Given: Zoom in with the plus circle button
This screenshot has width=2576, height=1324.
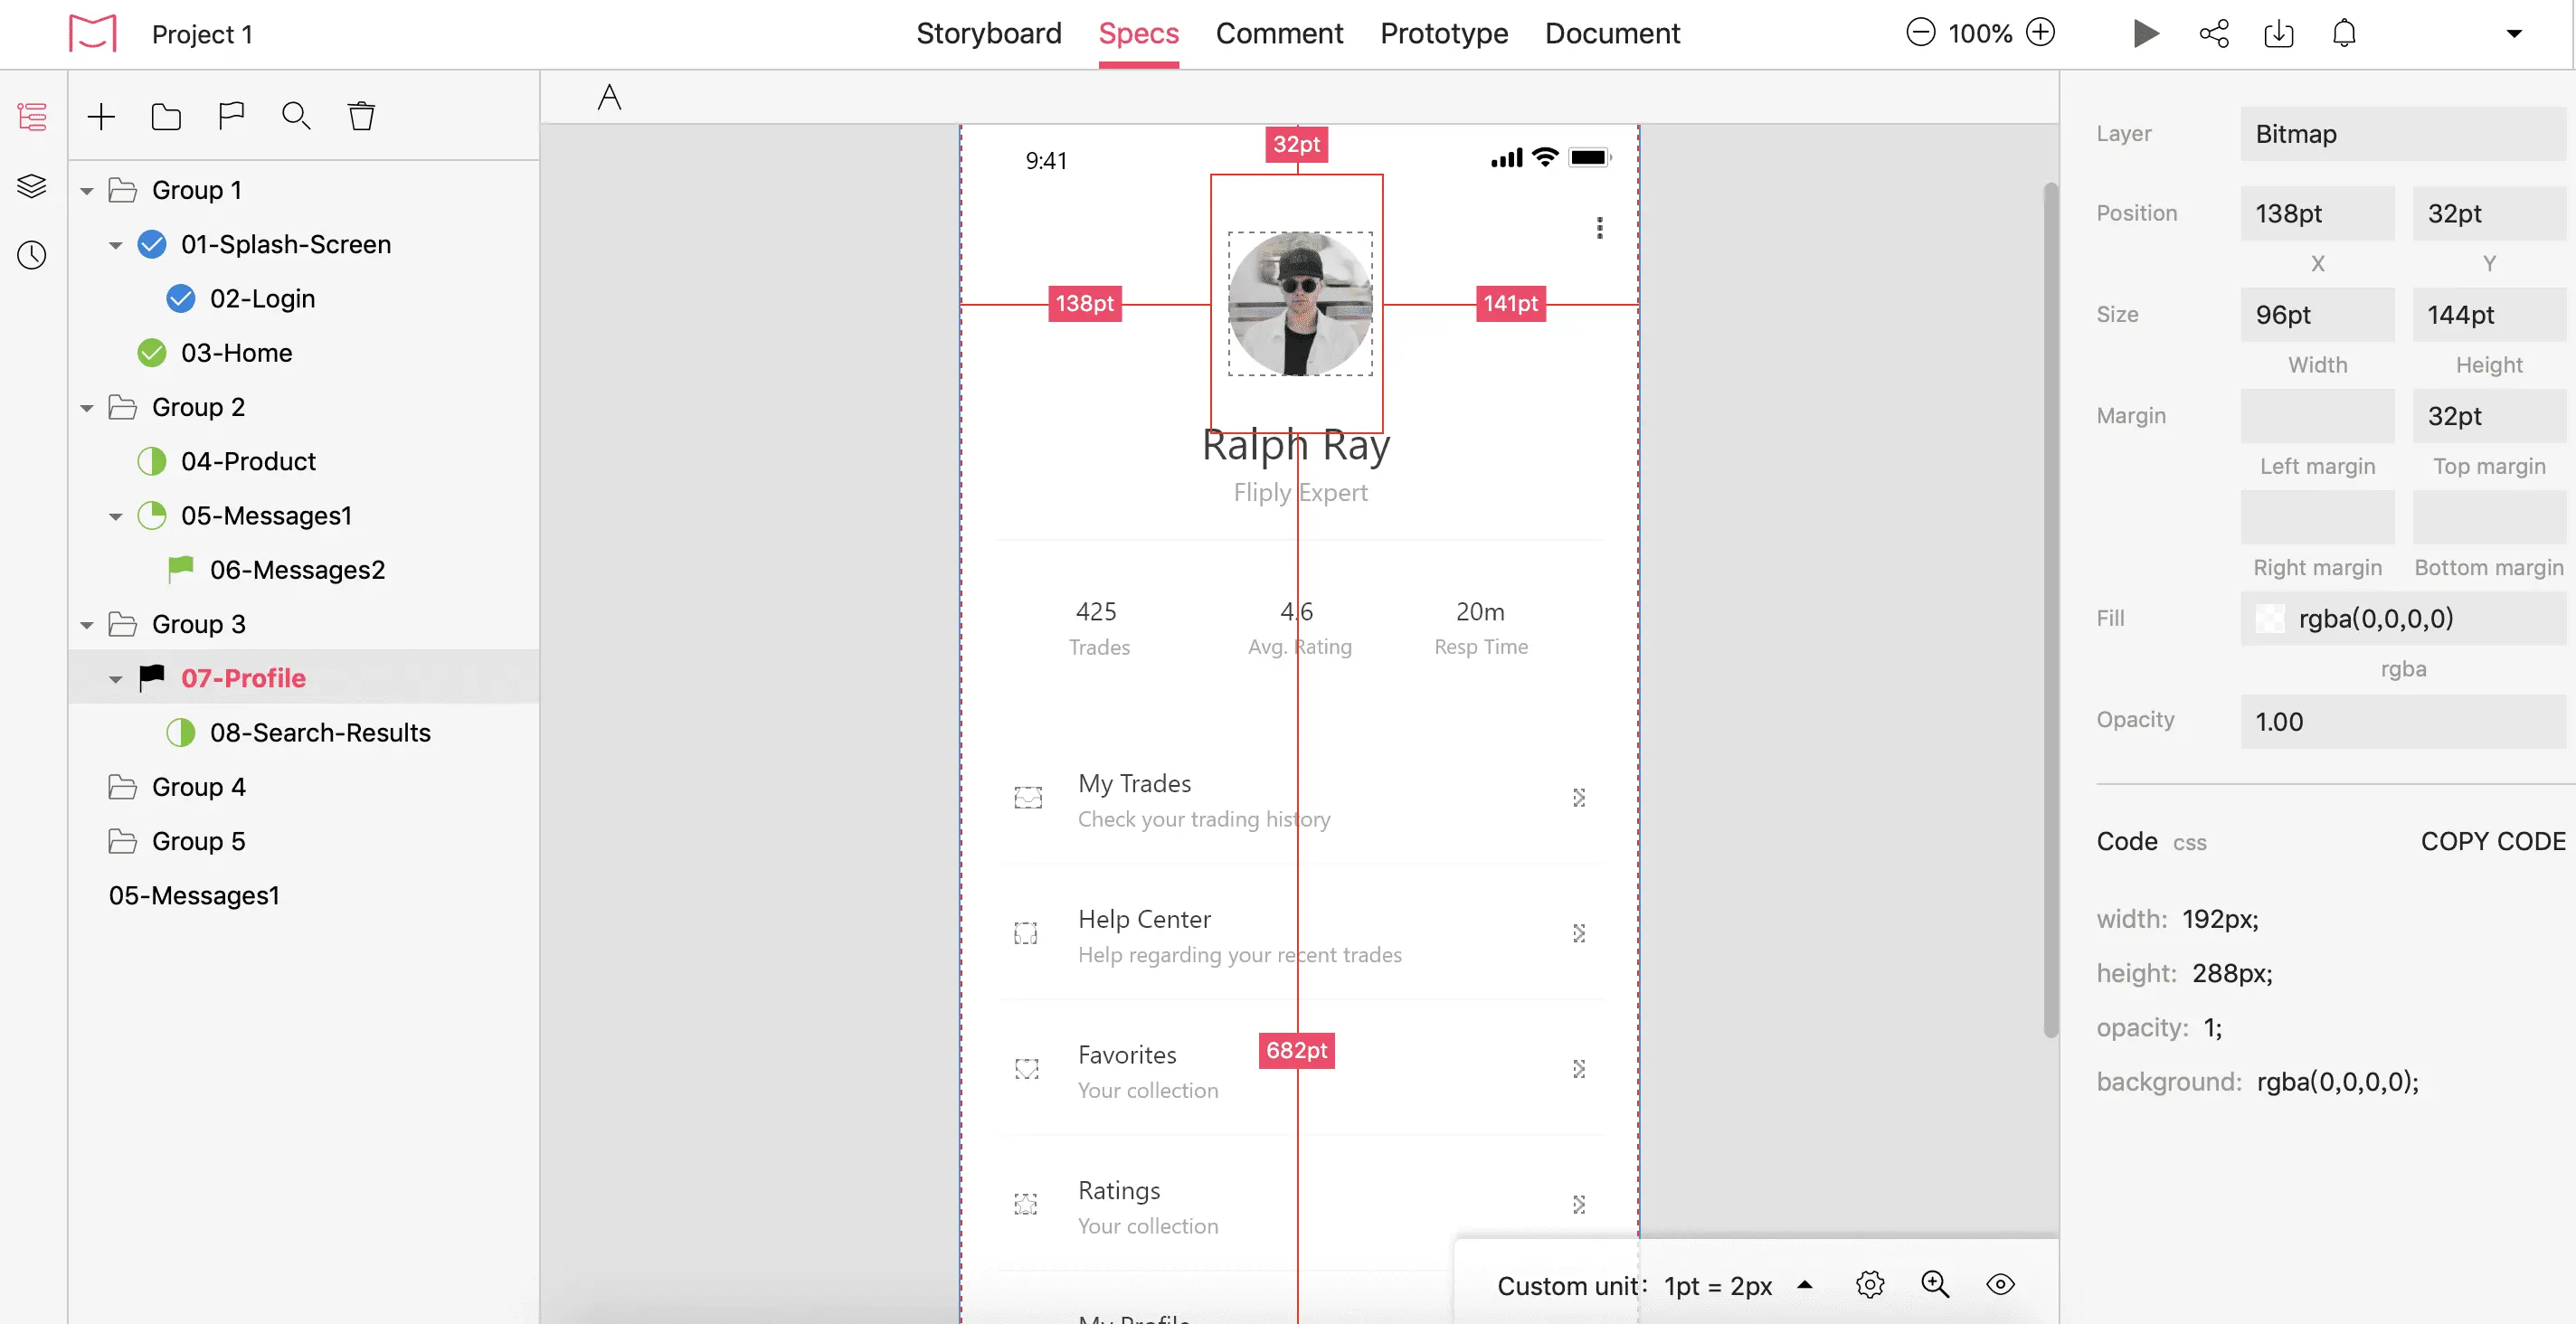Looking at the screenshot, I should (x=2041, y=33).
